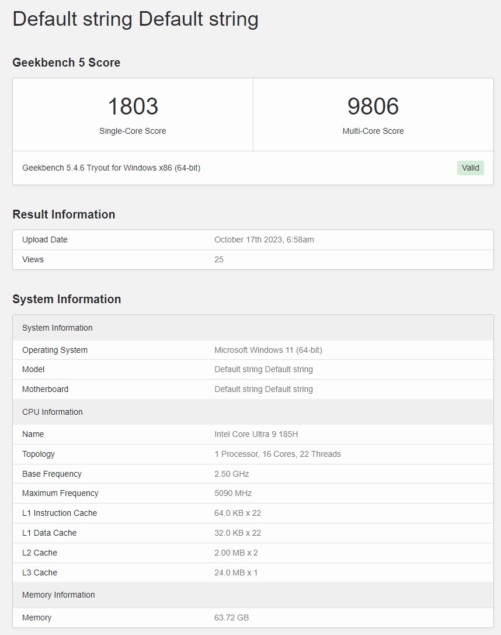Click the Upload Date value October 17th 2023
Screen dimensions: 501x635
point(264,240)
